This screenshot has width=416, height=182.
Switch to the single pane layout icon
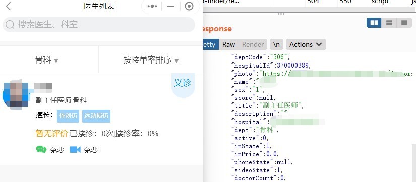click(404, 23)
